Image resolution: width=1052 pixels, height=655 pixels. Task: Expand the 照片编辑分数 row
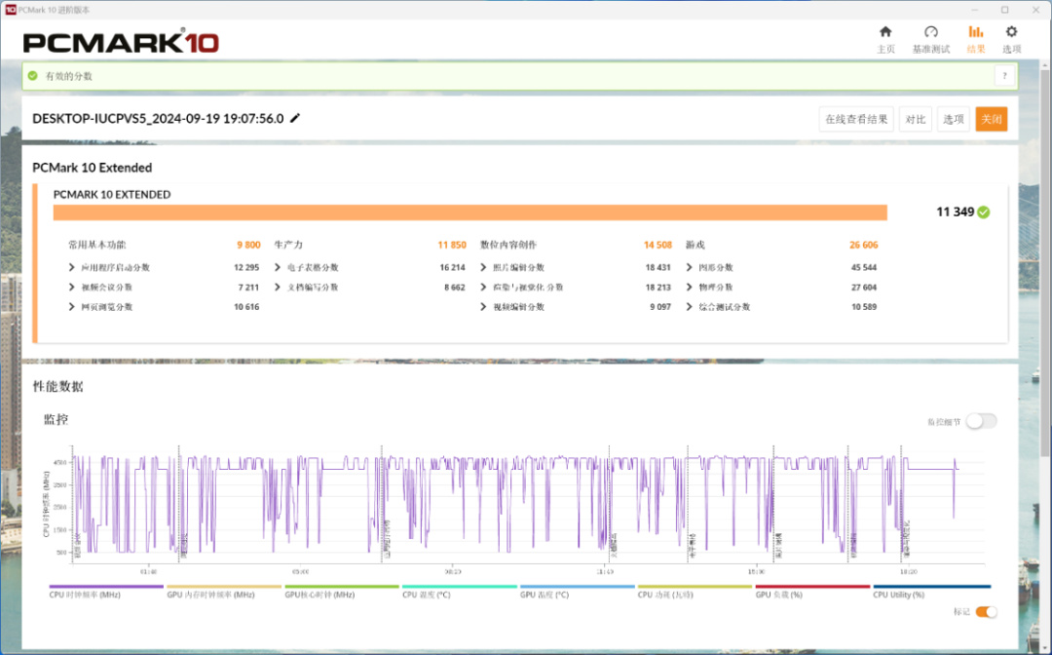[x=483, y=267]
